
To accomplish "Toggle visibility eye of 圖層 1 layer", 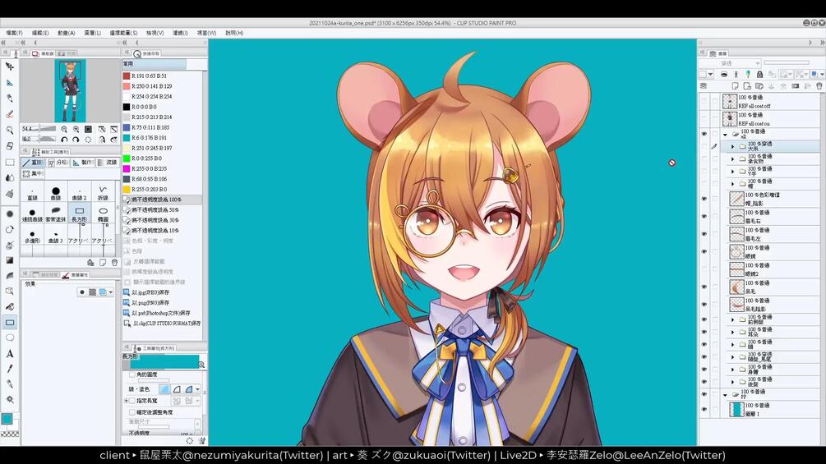I will (704, 409).
